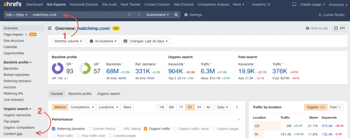Click the 68M backlinks value
The height and width of the screenshot is (139, 350).
pos(113,71)
